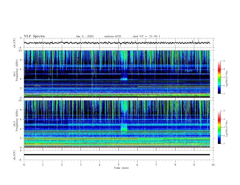240x185 pixels.
Task: Click the "-7" value on the ch.2 colorbar
Action: (223, 144)
